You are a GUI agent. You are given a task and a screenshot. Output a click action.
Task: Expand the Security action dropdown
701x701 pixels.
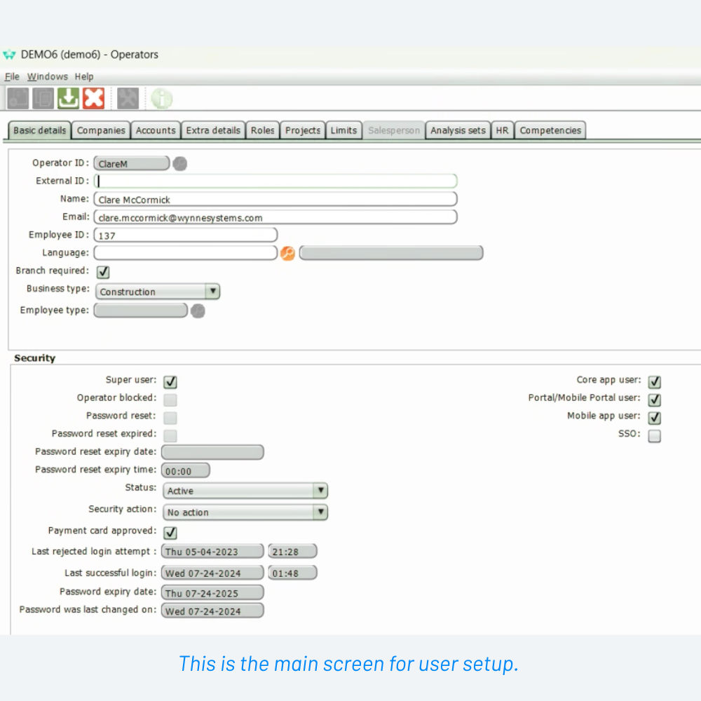click(320, 512)
